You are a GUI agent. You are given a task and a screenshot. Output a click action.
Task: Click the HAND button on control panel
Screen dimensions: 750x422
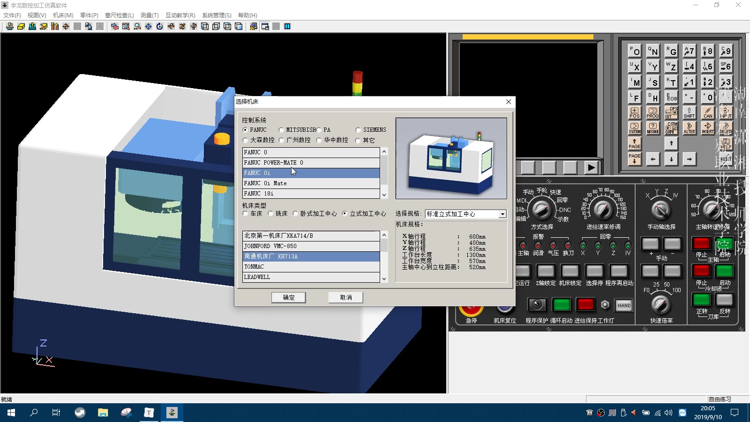click(x=624, y=305)
